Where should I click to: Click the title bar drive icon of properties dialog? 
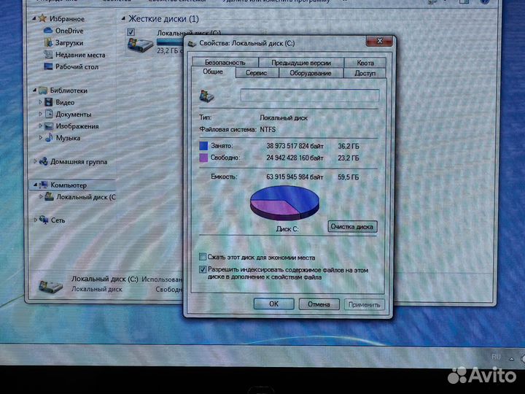point(192,44)
